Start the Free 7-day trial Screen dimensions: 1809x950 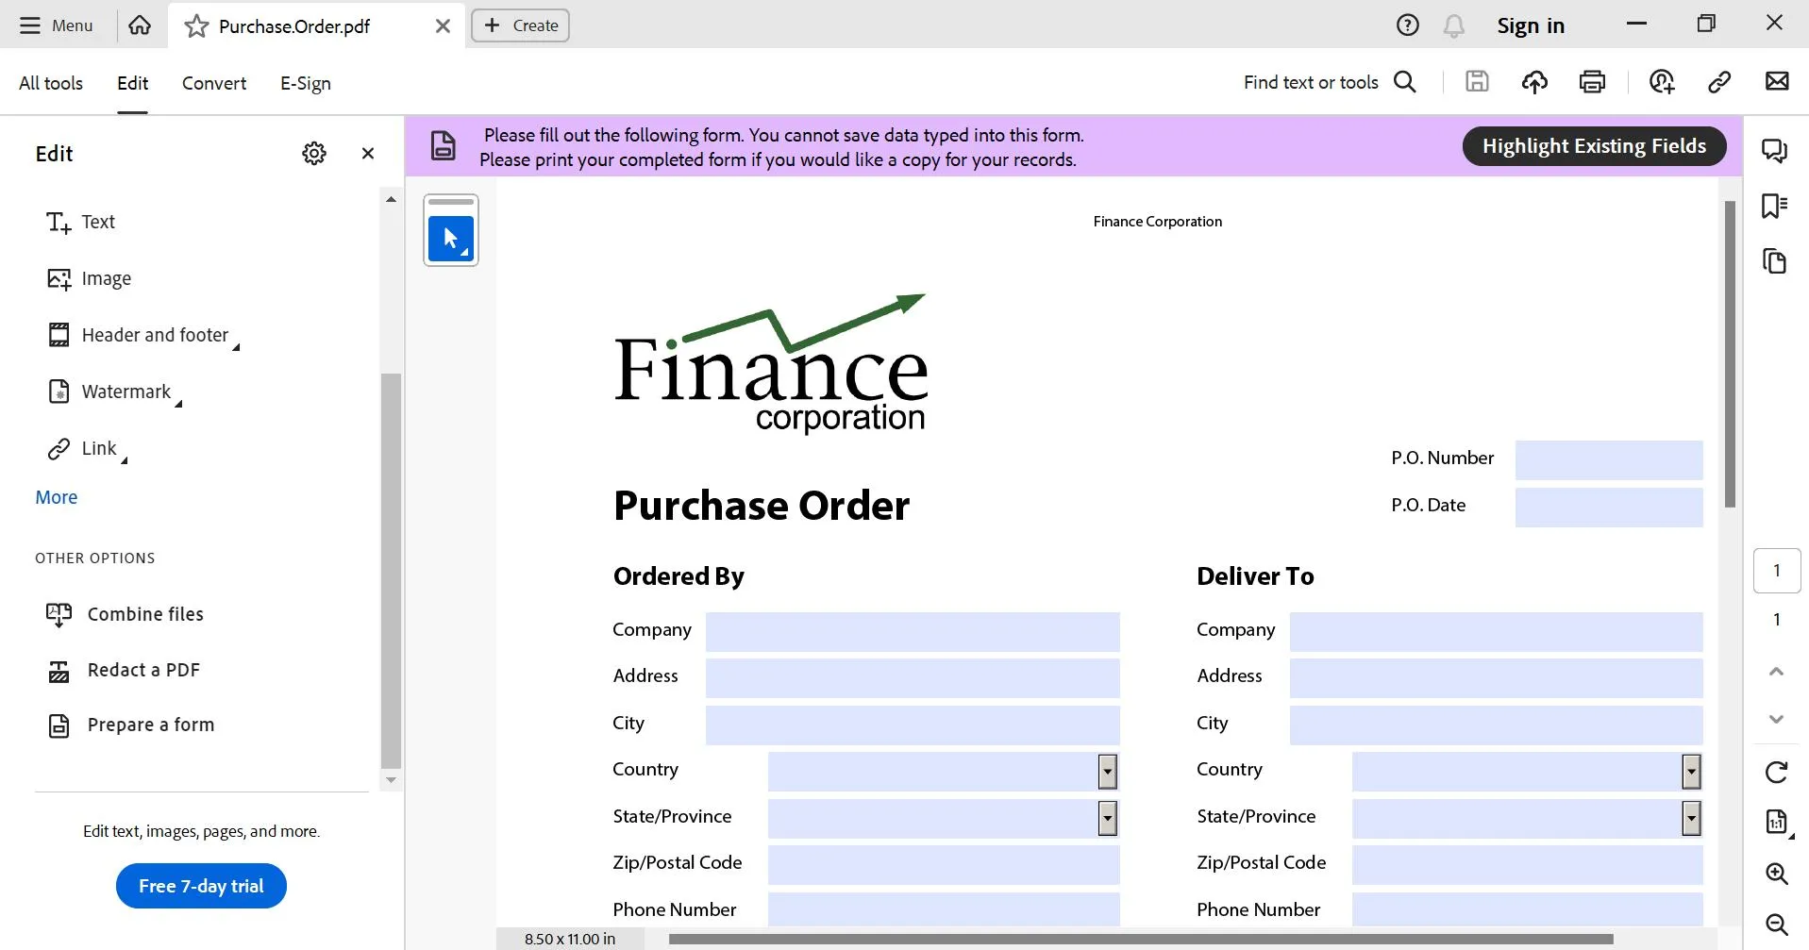(200, 886)
